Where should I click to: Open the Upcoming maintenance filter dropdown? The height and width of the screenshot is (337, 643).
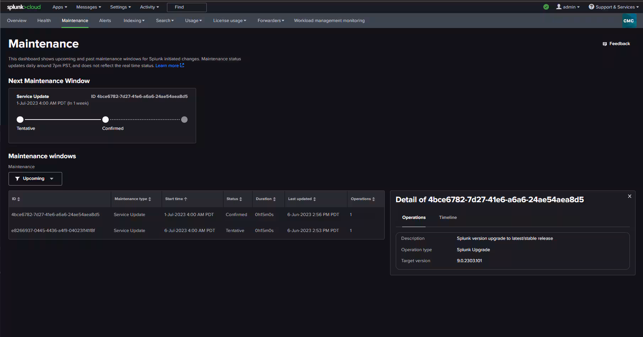35,179
